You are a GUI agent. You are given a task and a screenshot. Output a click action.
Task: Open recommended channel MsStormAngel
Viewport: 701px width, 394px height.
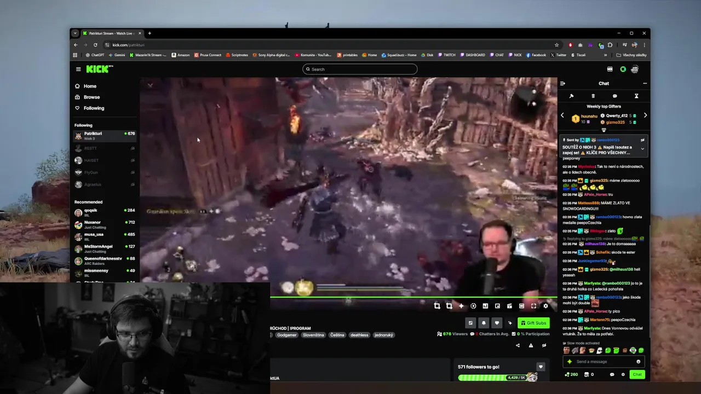click(x=105, y=248)
